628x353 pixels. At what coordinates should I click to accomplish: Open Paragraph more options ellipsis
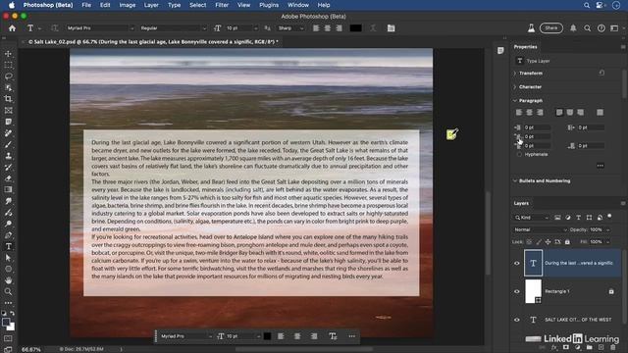pos(600,166)
